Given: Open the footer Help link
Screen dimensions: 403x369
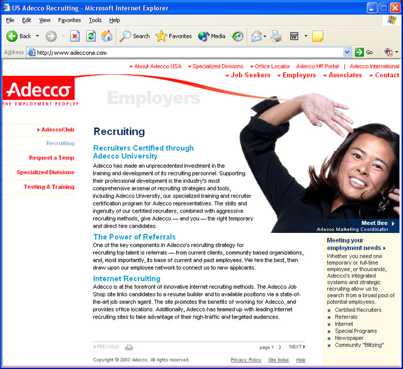Looking at the screenshot, I should pyautogui.click(x=301, y=360).
